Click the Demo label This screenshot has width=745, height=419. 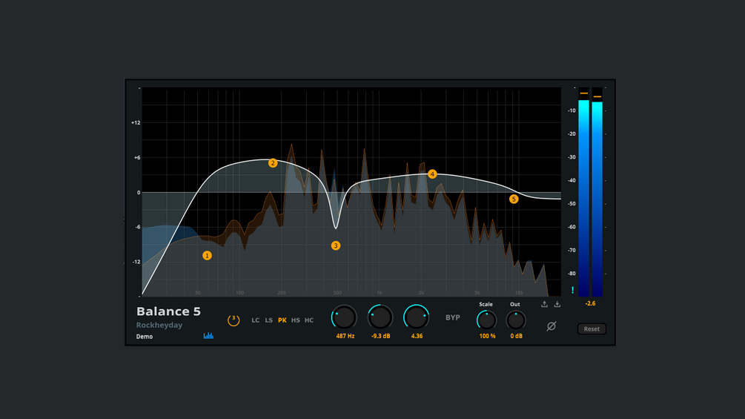click(x=145, y=337)
